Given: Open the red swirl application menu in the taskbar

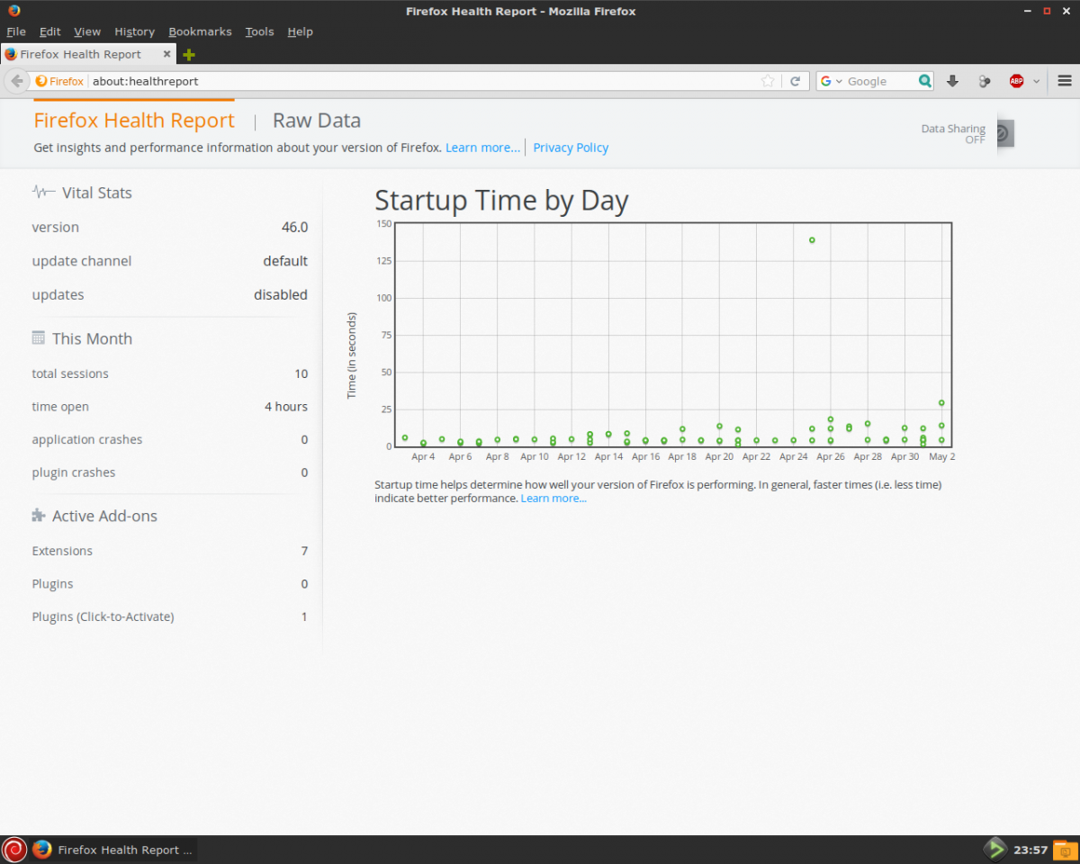Looking at the screenshot, I should (14, 849).
